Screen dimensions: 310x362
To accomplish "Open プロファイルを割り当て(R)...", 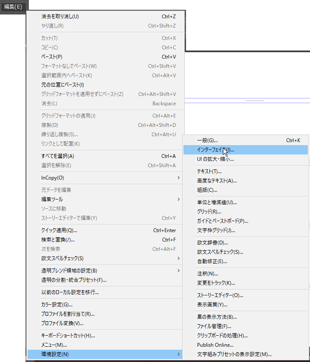I will (106, 314).
